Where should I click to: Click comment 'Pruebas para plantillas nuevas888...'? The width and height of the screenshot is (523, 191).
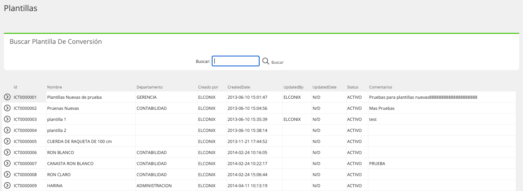pos(442,97)
